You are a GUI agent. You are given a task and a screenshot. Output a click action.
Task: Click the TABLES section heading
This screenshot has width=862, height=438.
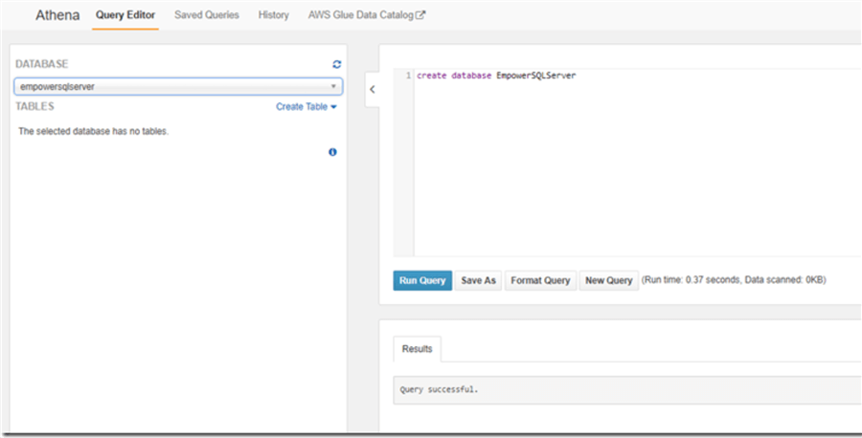point(35,107)
